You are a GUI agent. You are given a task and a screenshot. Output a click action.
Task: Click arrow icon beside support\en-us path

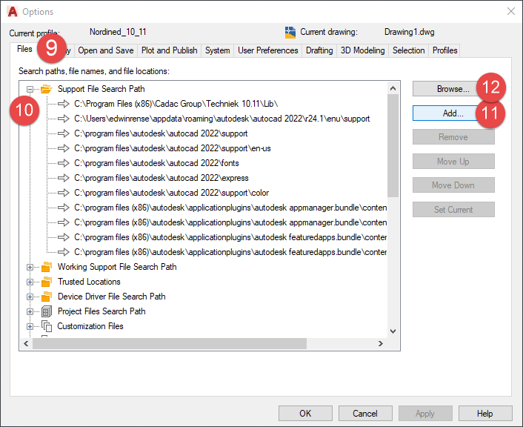pyautogui.click(x=64, y=148)
